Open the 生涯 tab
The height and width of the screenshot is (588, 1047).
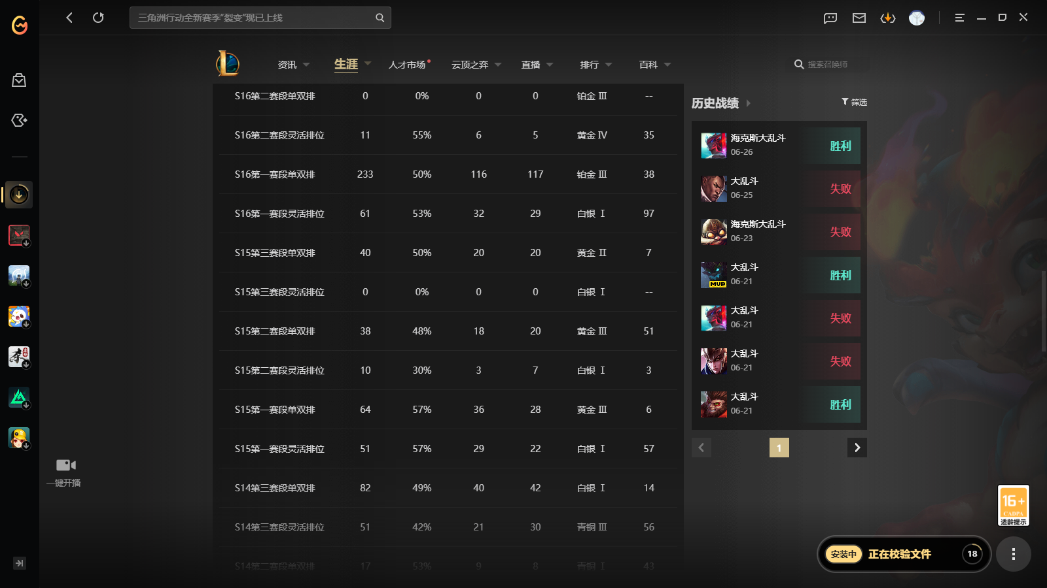[x=346, y=64]
